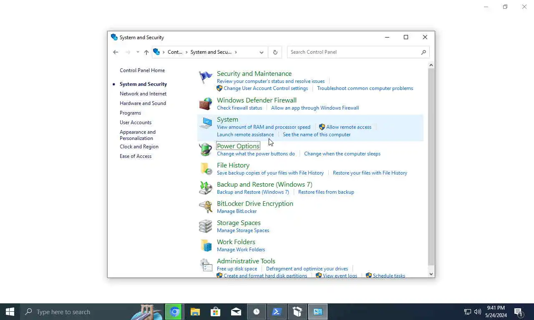This screenshot has width=534, height=320.
Task: Select Ease of Access category
Action: tap(136, 156)
